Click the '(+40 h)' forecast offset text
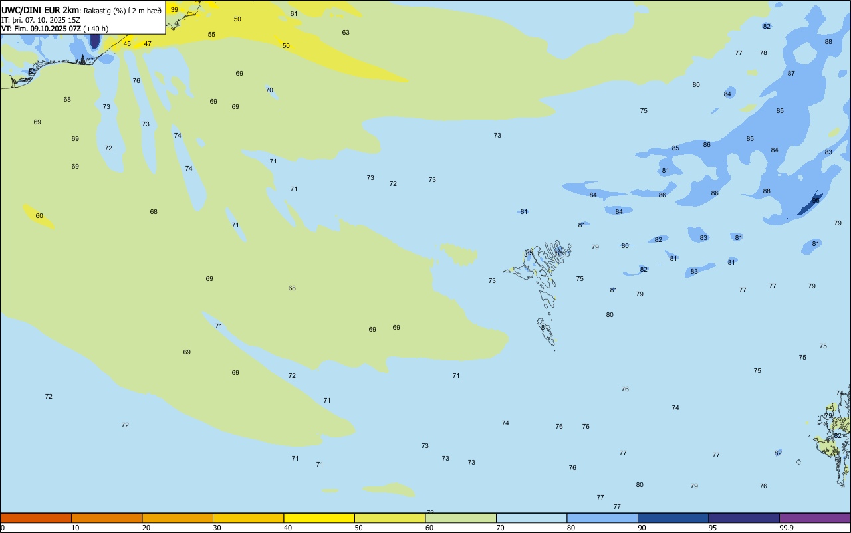 (96, 29)
